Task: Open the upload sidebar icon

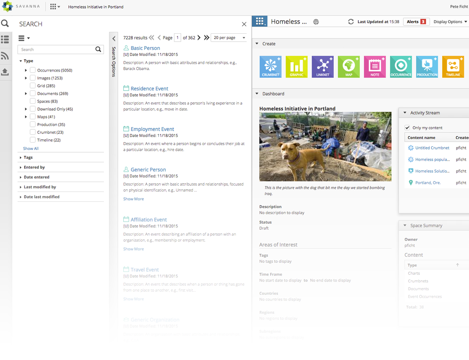Action: coord(5,72)
